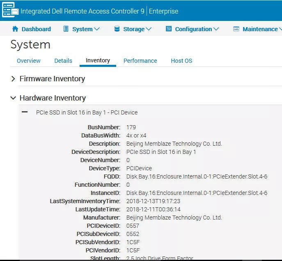Collapse the Hardware Inventory section

[13, 98]
